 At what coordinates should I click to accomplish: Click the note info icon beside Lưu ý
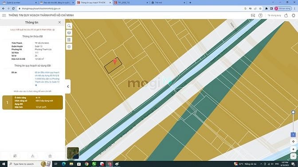click(x=54, y=30)
